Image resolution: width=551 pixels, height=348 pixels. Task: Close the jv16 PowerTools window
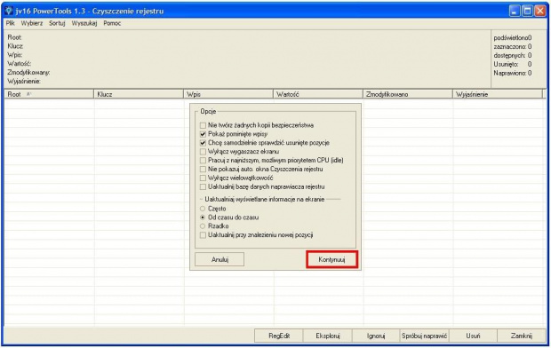[540, 12]
